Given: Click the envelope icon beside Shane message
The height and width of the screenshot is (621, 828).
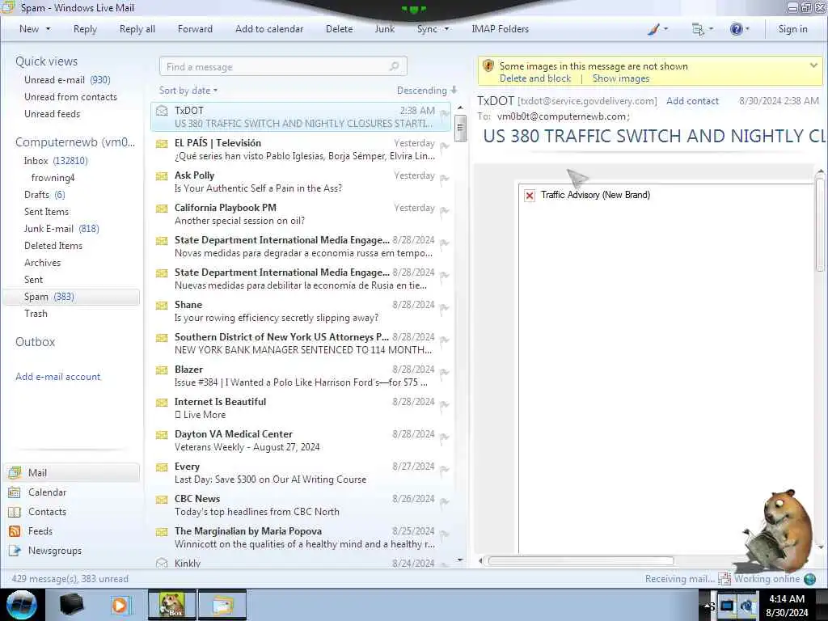Looking at the screenshot, I should [162, 305].
